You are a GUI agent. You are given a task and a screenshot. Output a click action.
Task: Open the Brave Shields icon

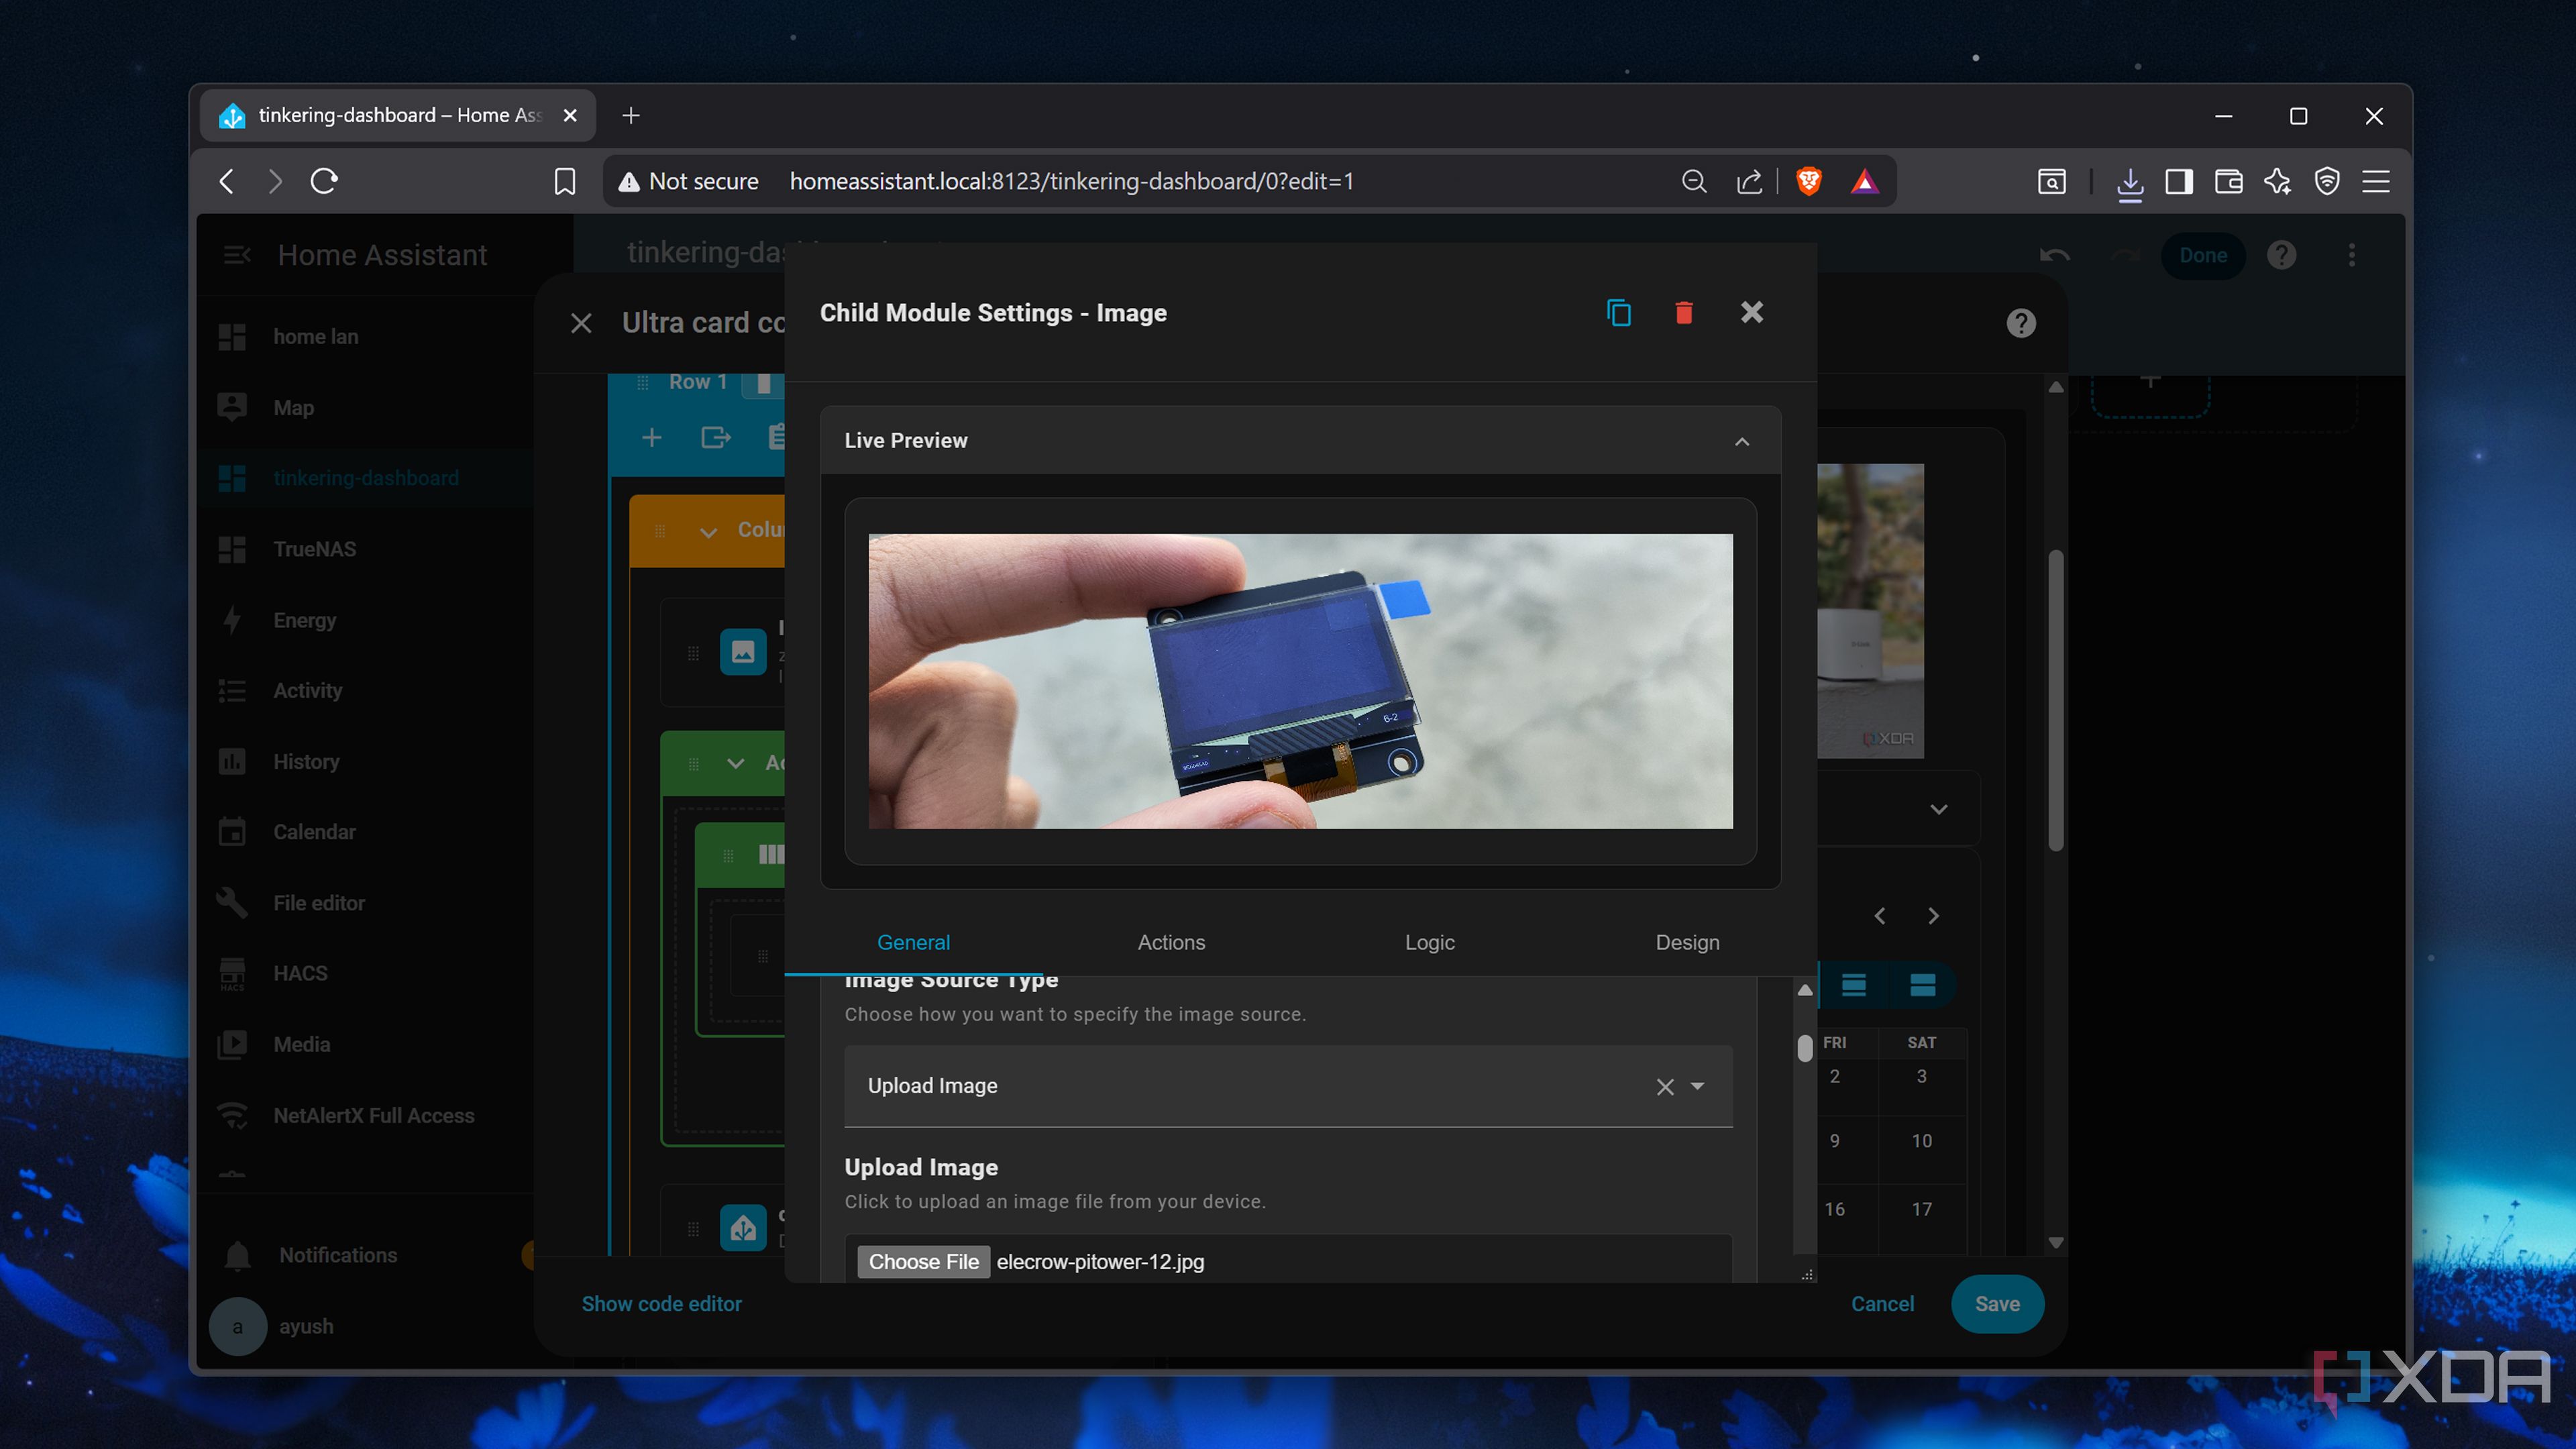click(1808, 181)
